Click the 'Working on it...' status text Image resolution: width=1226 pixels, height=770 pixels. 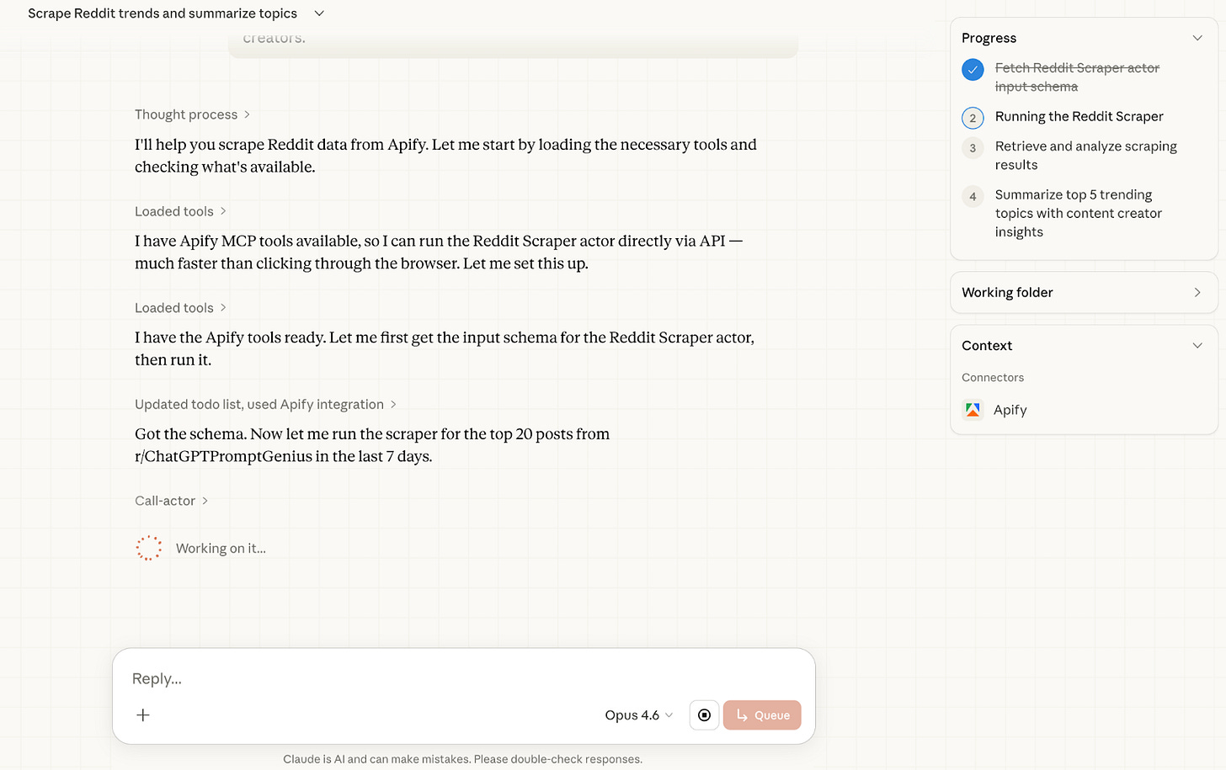point(221,549)
